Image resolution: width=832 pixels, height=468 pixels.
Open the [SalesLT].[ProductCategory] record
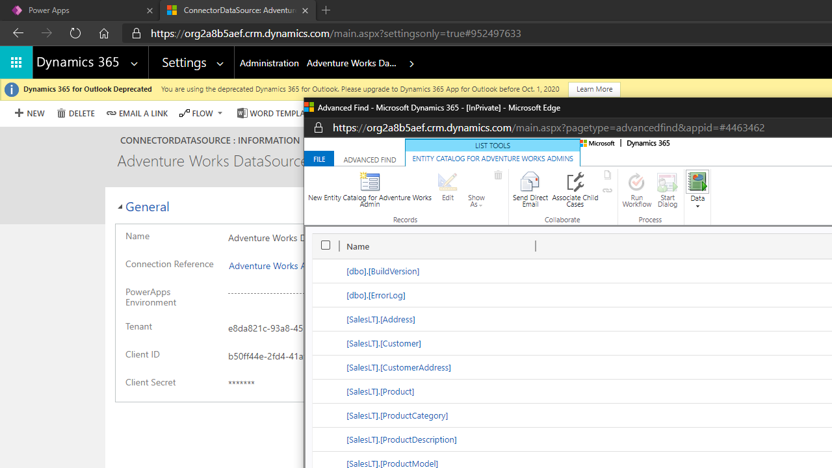pos(397,415)
